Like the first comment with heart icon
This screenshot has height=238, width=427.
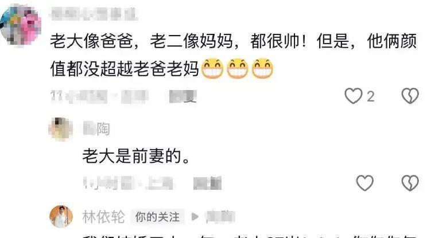click(x=354, y=96)
